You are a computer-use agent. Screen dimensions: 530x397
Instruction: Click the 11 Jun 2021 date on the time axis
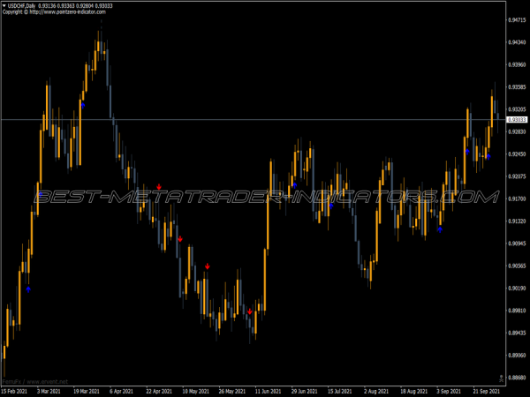[267, 390]
